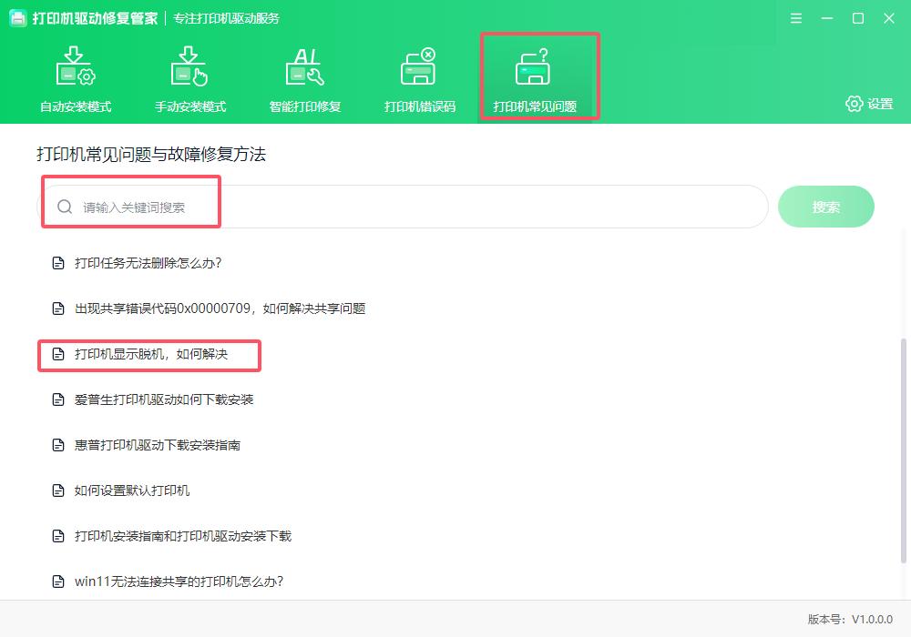
Task: Open 惠普打印机驱动下载安装指南 article
Action: pyautogui.click(x=158, y=445)
